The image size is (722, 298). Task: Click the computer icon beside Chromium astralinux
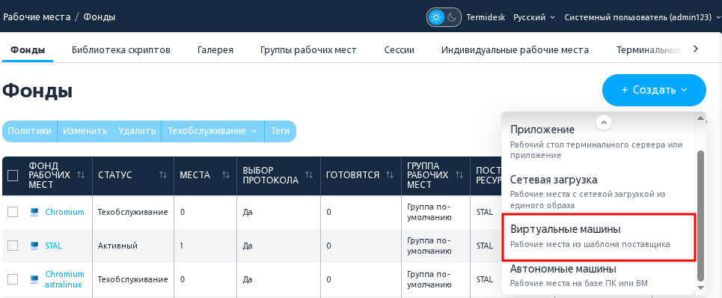[34, 279]
